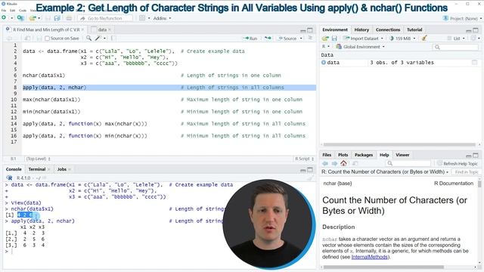Click the blue expand icon beside data
This screenshot has width=484, height=272.
click(x=324, y=62)
